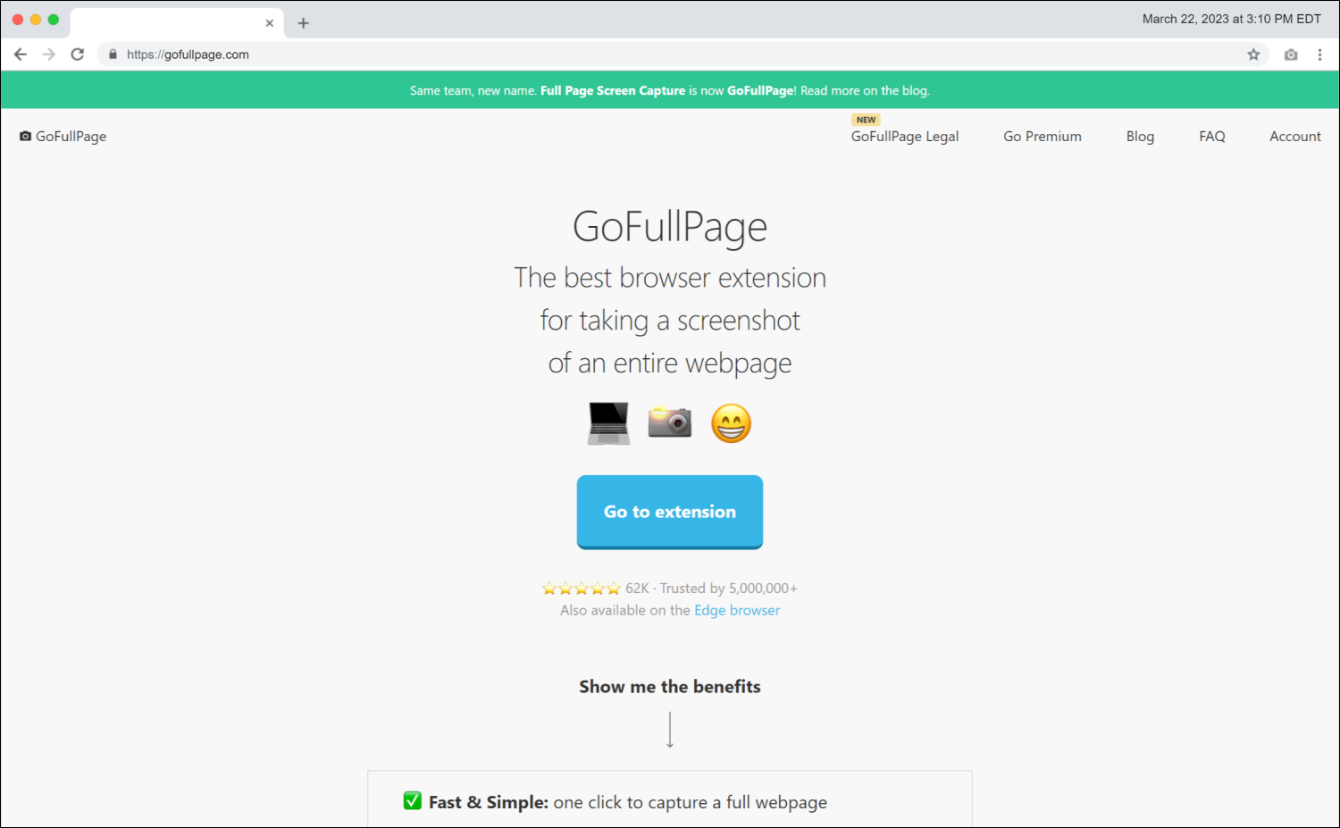The width and height of the screenshot is (1340, 828).
Task: Select Go Premium in the navigation
Action: (x=1043, y=136)
